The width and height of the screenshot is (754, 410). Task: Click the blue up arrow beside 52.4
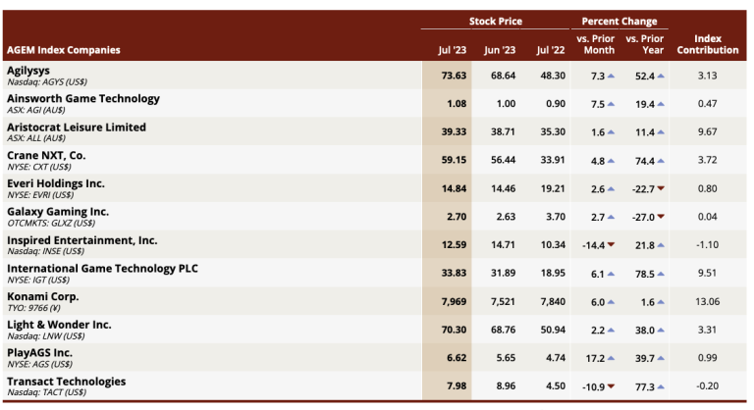[661, 76]
